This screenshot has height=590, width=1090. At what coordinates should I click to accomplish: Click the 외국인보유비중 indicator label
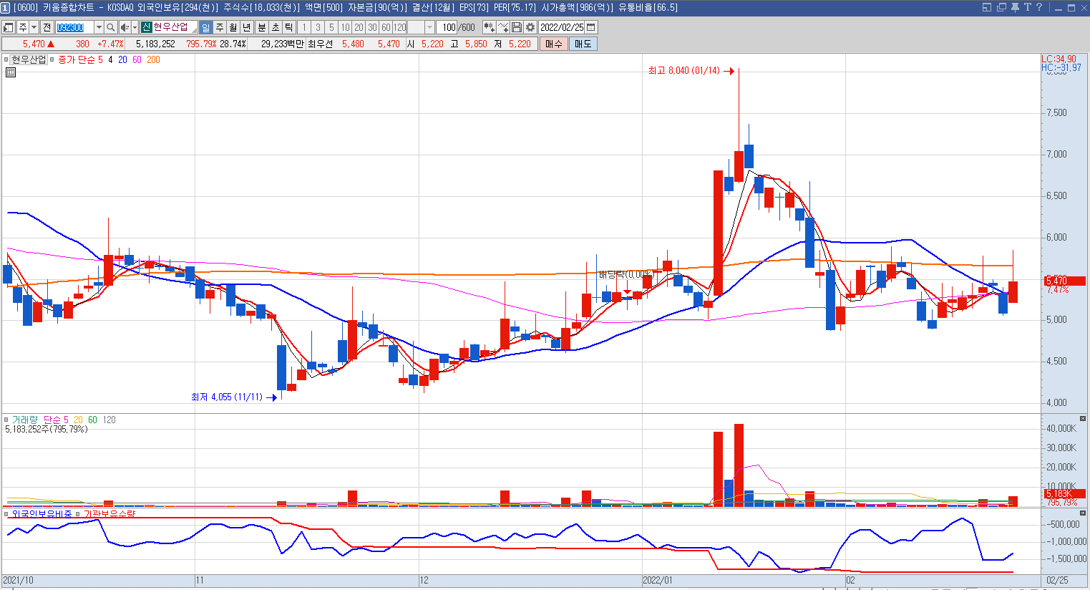pos(42,514)
